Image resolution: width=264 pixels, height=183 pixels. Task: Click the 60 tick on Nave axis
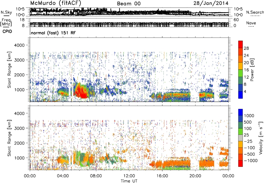236,20
